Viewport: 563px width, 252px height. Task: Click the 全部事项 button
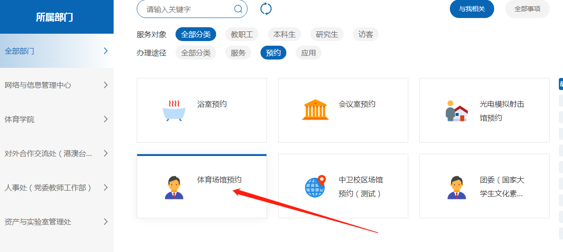point(527,9)
